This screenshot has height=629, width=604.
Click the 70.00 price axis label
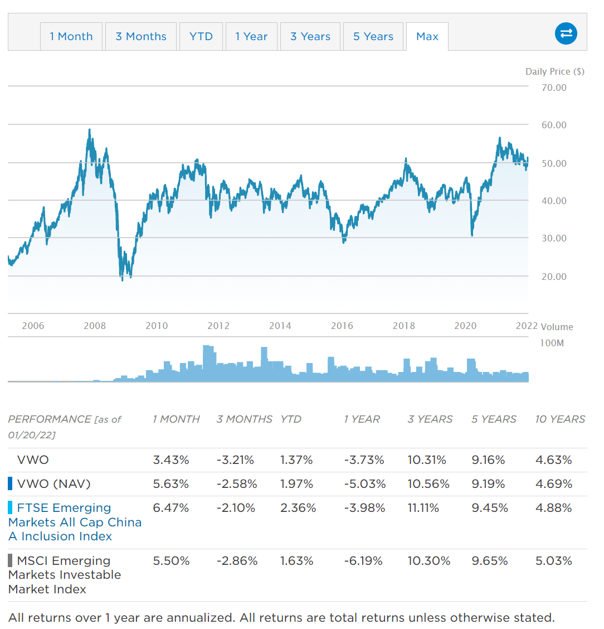pos(554,88)
